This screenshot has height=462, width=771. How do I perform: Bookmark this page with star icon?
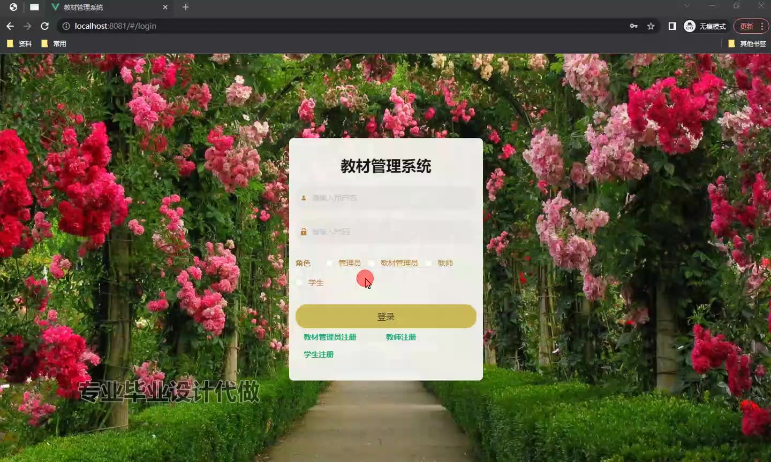click(x=651, y=26)
